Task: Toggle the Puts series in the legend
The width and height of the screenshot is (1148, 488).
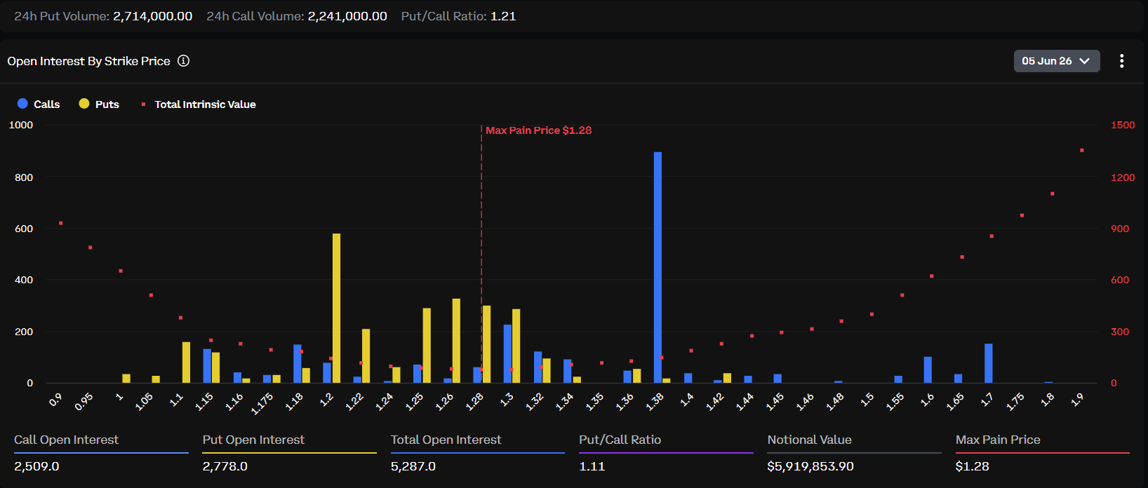Action: (x=99, y=104)
